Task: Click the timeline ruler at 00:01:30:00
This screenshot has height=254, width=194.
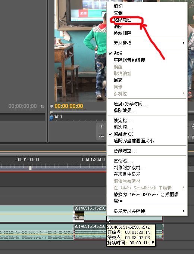Action: pyautogui.click(x=93, y=159)
